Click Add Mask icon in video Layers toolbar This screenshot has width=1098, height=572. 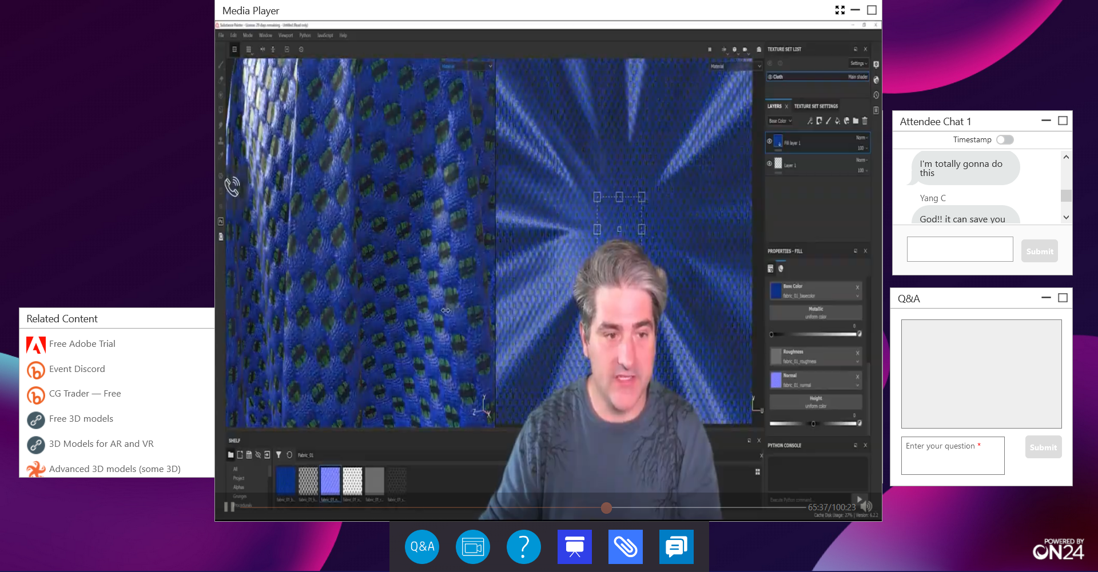[819, 121]
